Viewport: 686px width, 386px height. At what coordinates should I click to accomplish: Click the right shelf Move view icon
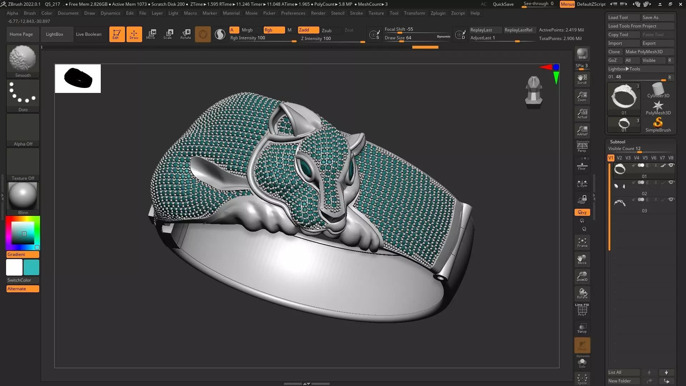click(582, 259)
